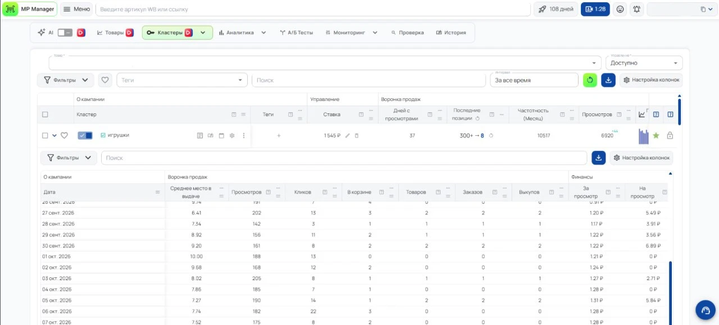Switch to А/Б Тесты tab
This screenshot has height=325, width=719.
pyautogui.click(x=296, y=33)
